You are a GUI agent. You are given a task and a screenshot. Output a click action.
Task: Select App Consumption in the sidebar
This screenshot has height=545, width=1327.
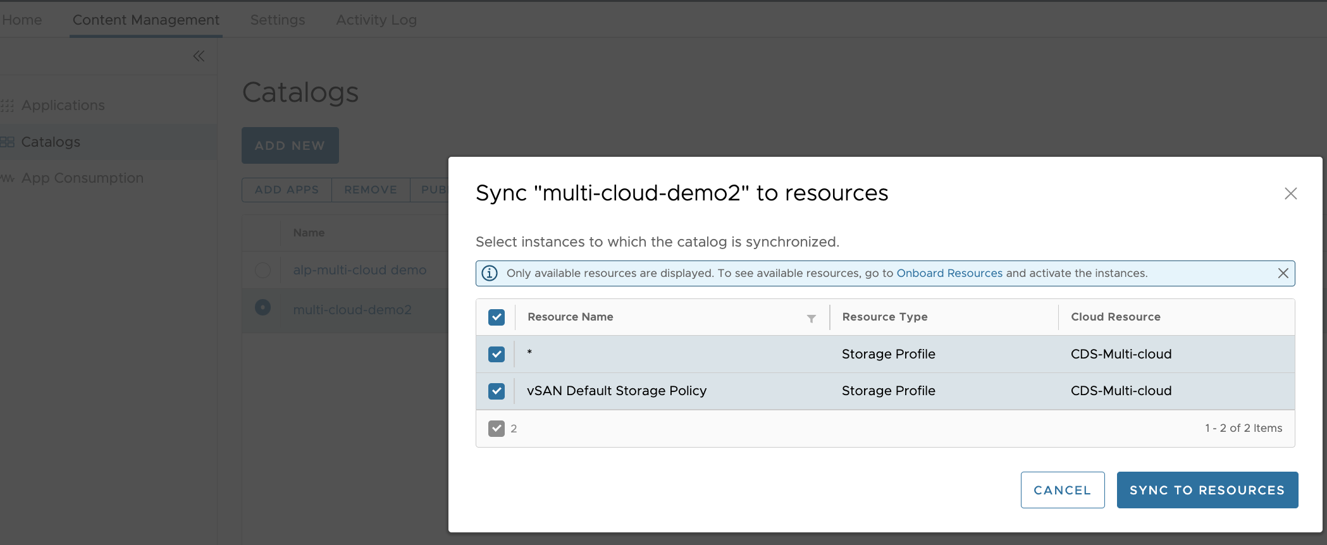[x=82, y=178]
